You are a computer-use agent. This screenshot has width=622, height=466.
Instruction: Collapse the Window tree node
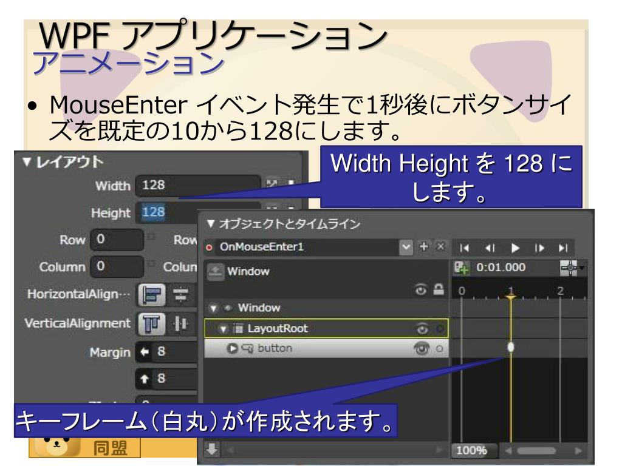214,308
